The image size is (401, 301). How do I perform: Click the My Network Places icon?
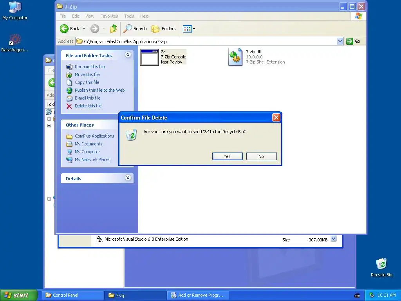(69, 160)
